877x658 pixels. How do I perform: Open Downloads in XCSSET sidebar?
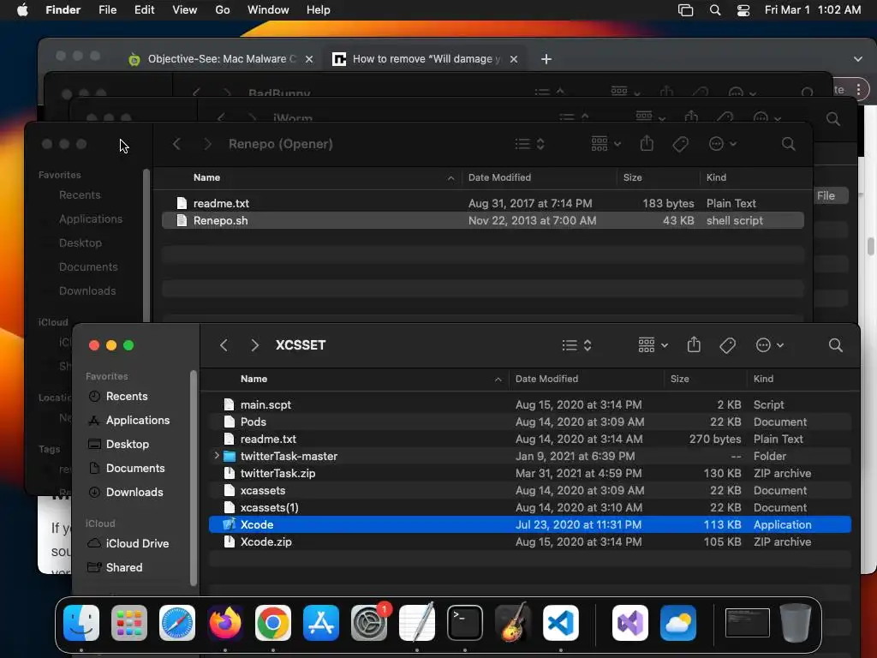pyautogui.click(x=134, y=493)
